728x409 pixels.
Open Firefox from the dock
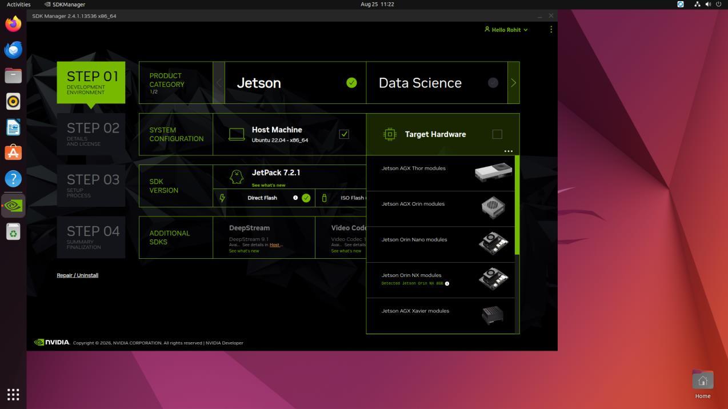coord(13,23)
